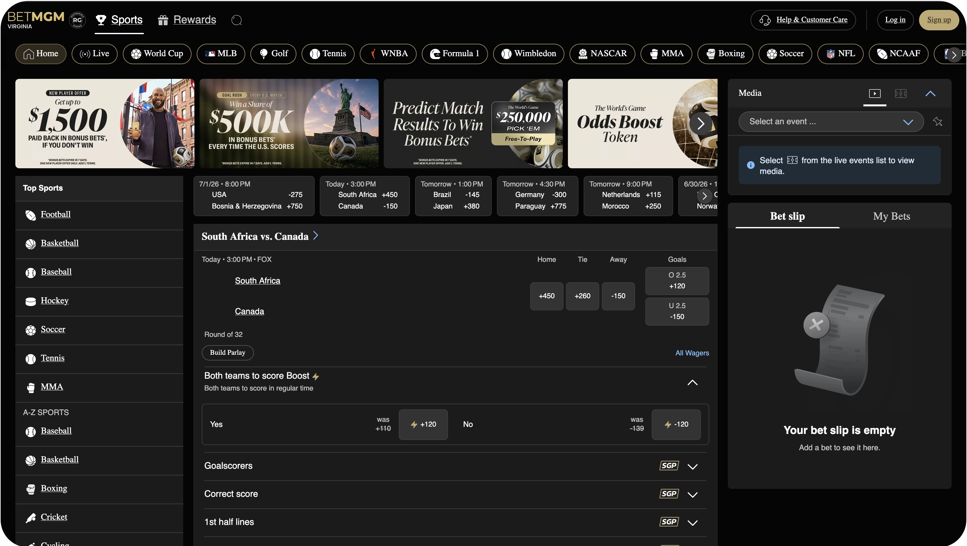The width and height of the screenshot is (967, 546).
Task: Open the Sports tab in header
Action: click(x=119, y=20)
